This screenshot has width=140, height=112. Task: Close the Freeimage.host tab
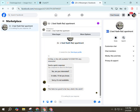35,3
